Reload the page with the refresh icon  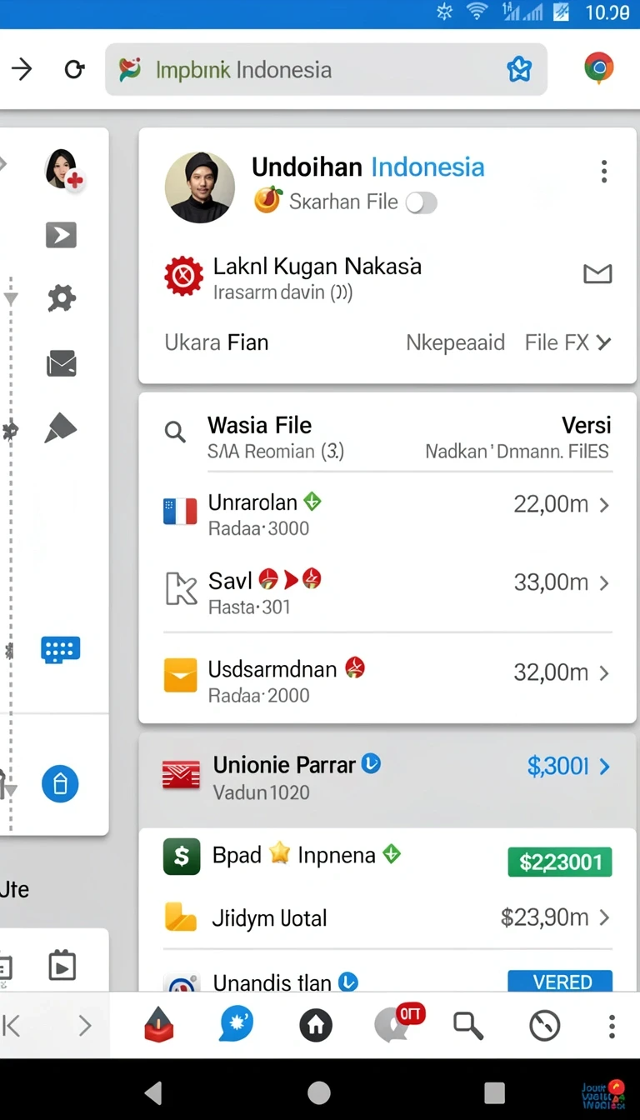point(74,70)
